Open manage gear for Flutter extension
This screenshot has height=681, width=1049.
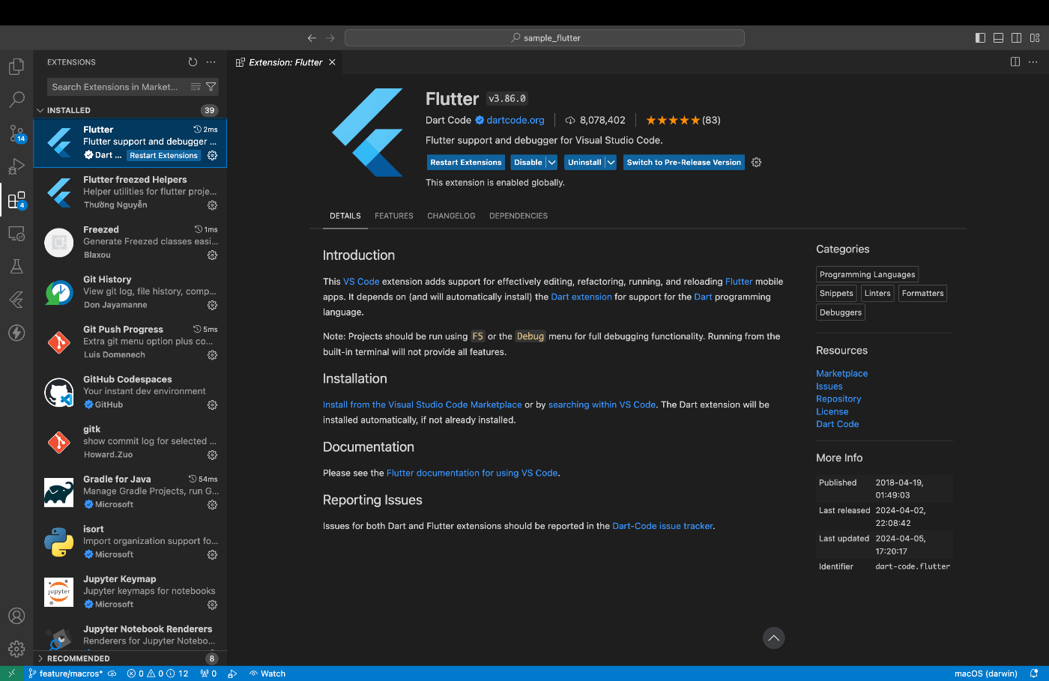pyautogui.click(x=212, y=155)
